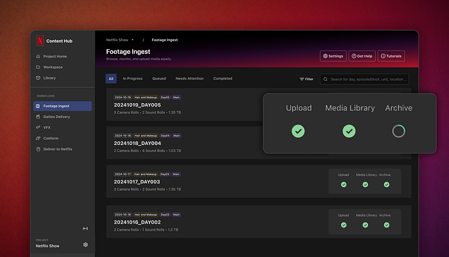Click the DAY003 Archive status checkmark
Image resolution: width=449 pixels, height=257 pixels.
tap(387, 185)
